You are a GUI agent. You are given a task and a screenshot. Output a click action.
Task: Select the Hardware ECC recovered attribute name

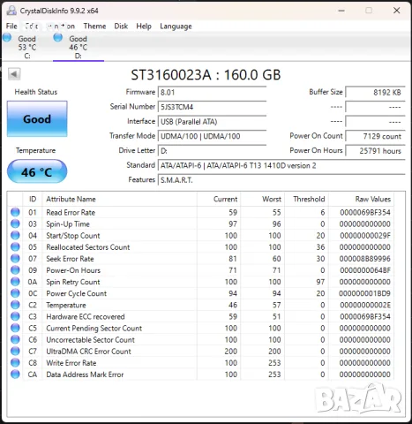point(86,316)
